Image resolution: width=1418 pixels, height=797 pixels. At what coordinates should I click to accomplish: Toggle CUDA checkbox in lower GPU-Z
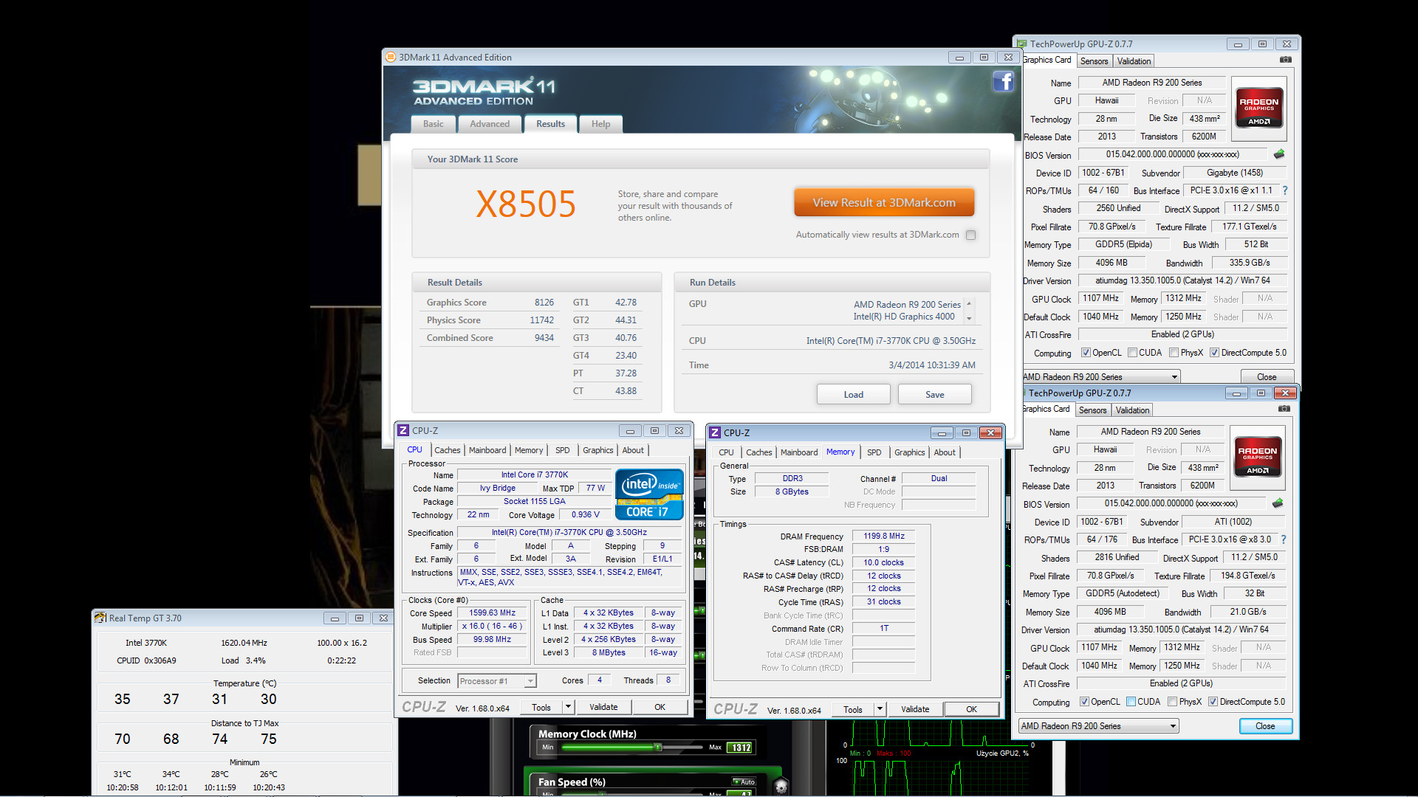point(1131,702)
